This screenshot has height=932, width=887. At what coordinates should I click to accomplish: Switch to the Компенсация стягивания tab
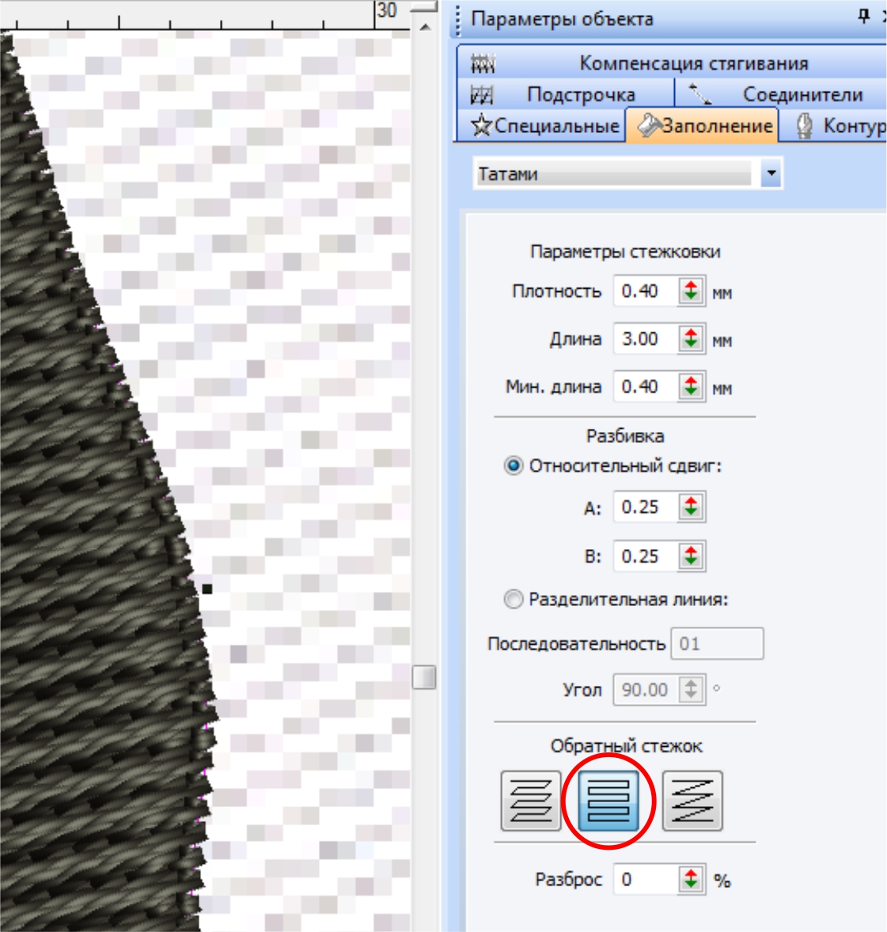(673, 63)
